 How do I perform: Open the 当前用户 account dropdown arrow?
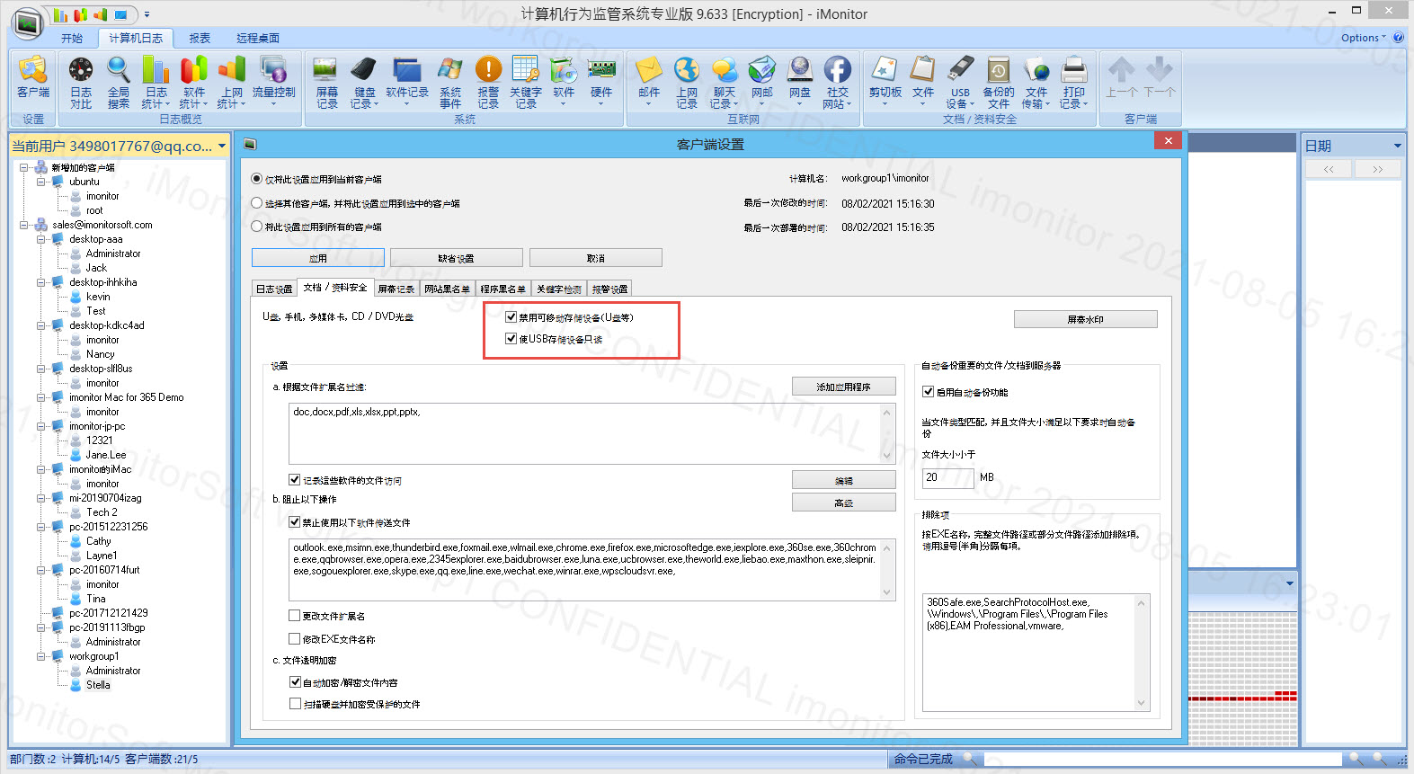coord(222,146)
